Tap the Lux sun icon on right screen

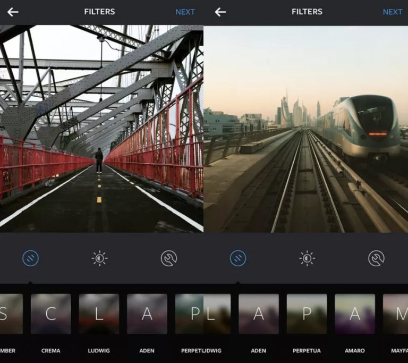307,259
